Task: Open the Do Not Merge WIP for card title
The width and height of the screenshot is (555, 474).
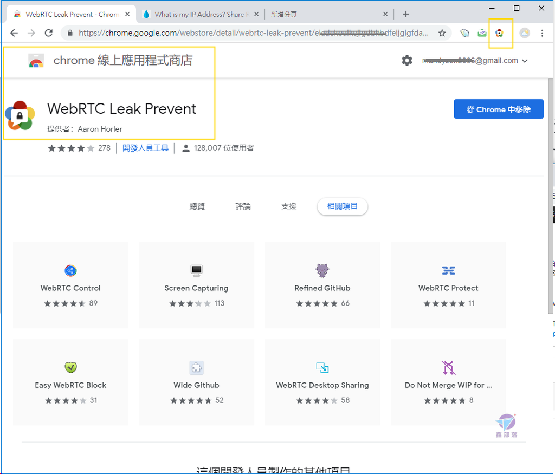Action: click(448, 385)
